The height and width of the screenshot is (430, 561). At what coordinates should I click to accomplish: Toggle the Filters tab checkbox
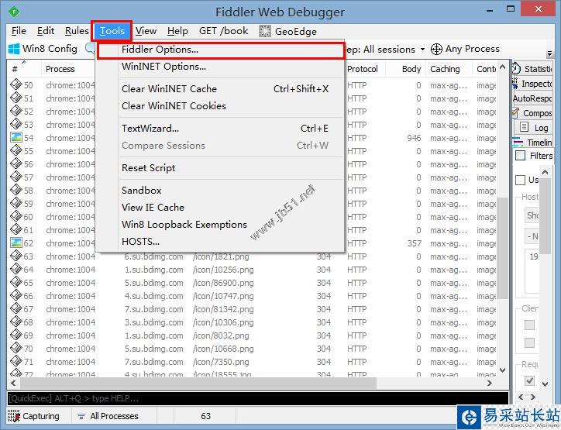(x=520, y=156)
